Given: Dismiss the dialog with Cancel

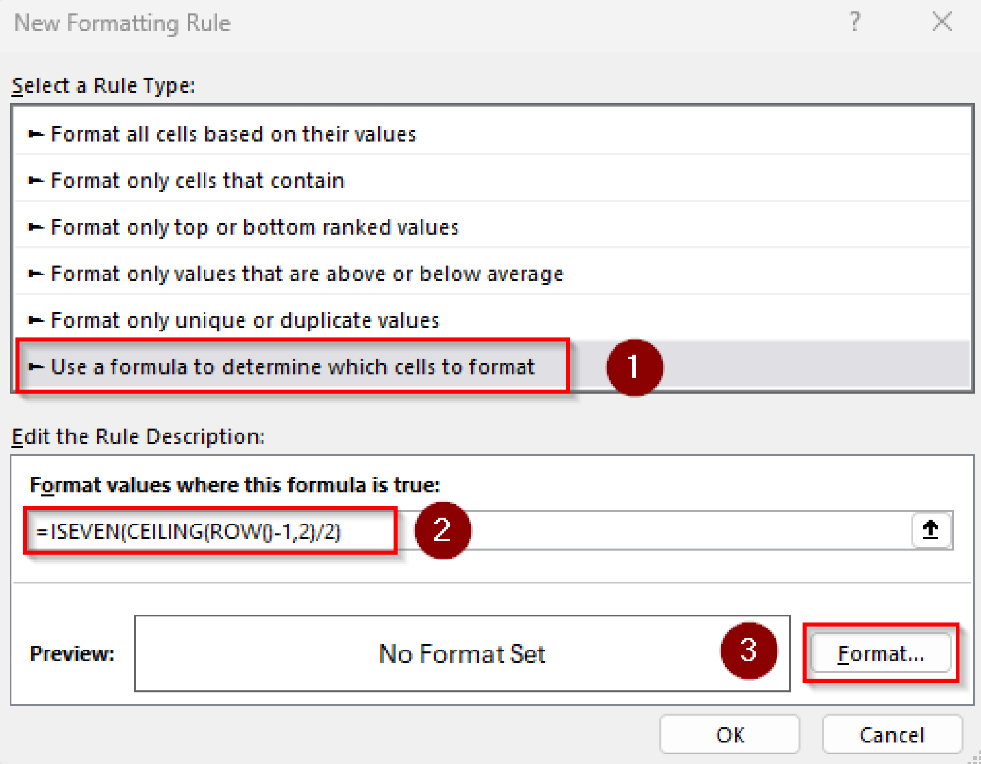Looking at the screenshot, I should click(892, 734).
